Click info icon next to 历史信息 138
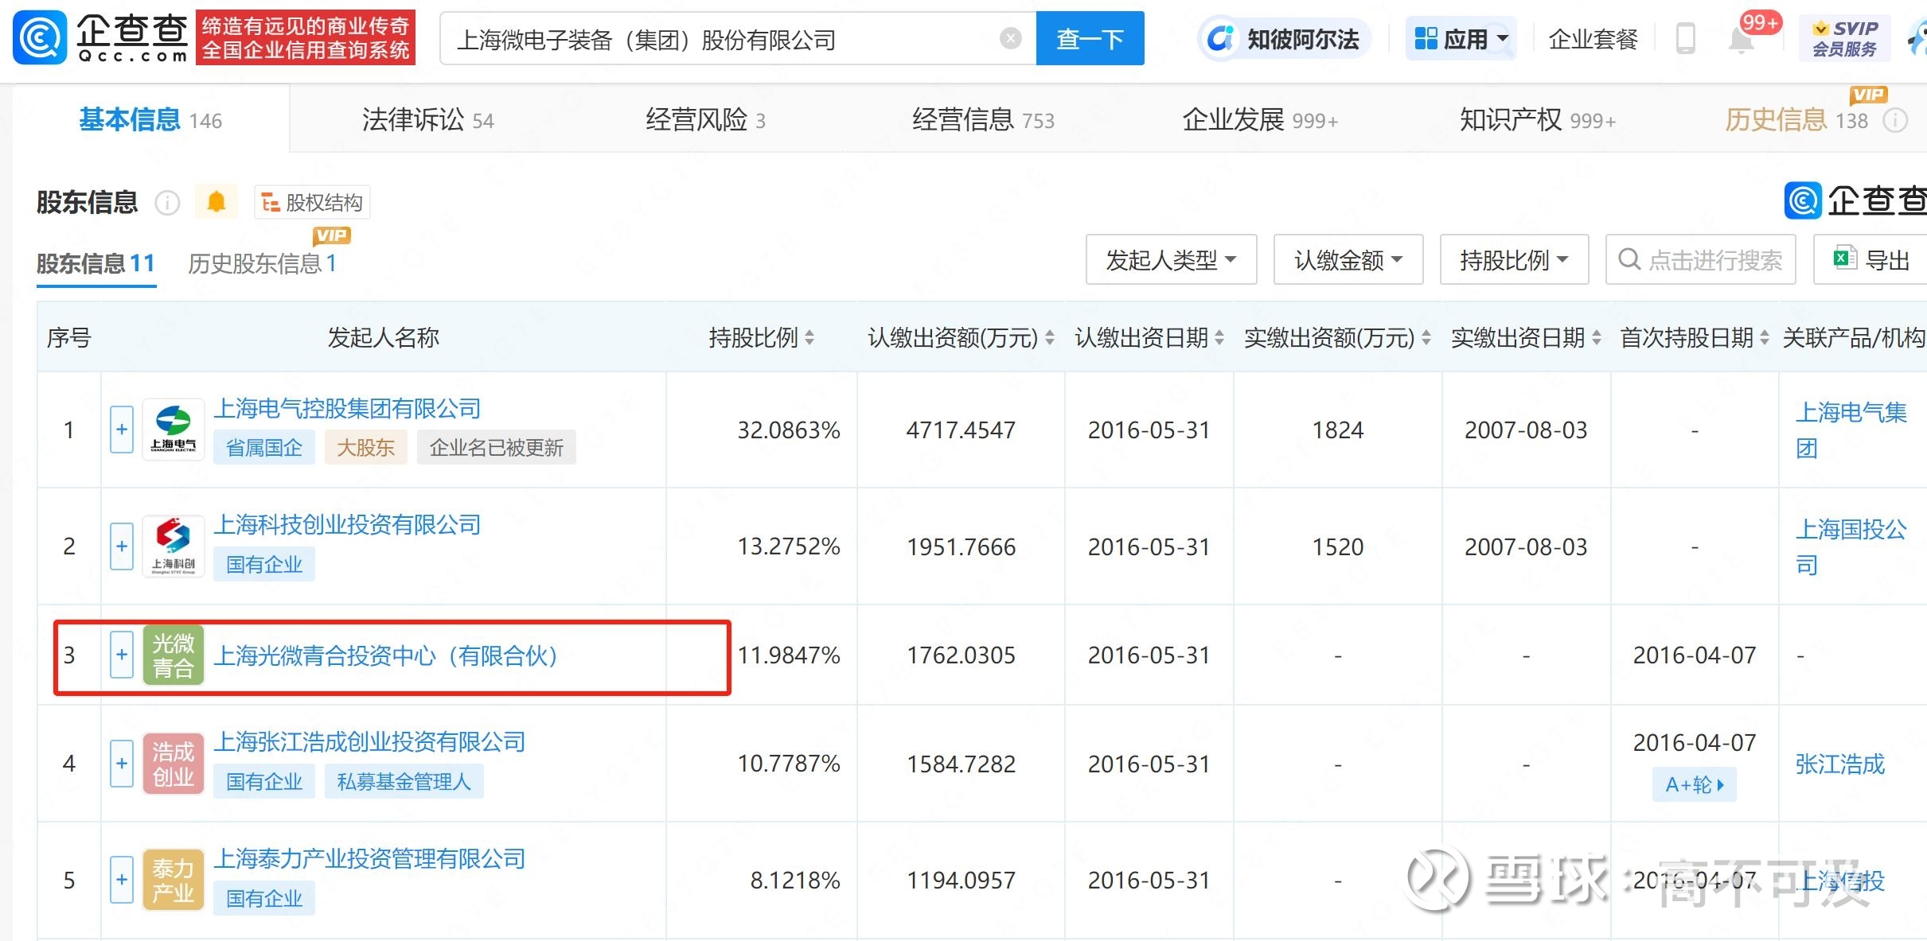 point(1896,121)
